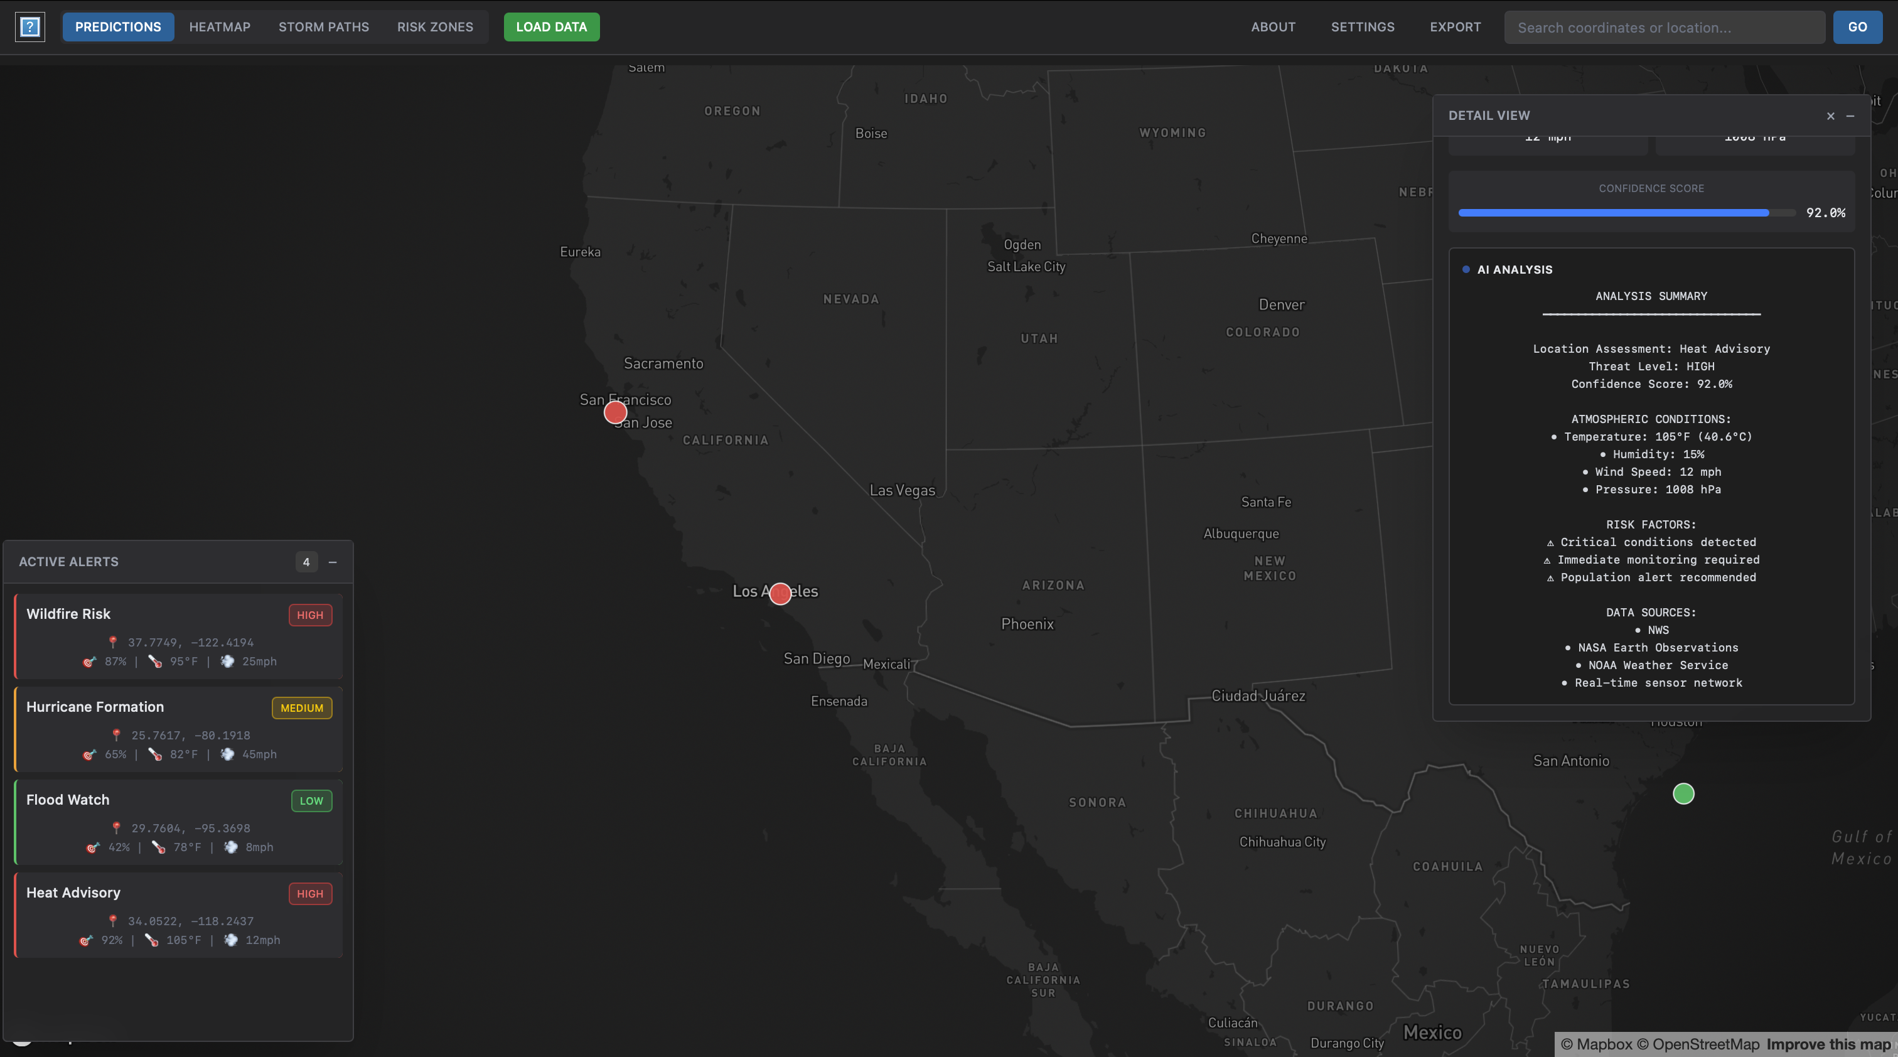
Task: Click the San Francisco red alert marker
Action: point(615,412)
